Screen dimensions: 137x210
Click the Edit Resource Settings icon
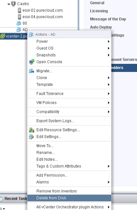pos(32,130)
